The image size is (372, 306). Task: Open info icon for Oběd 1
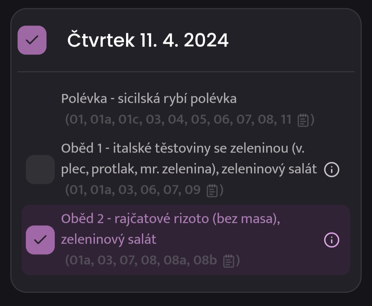coord(331,169)
